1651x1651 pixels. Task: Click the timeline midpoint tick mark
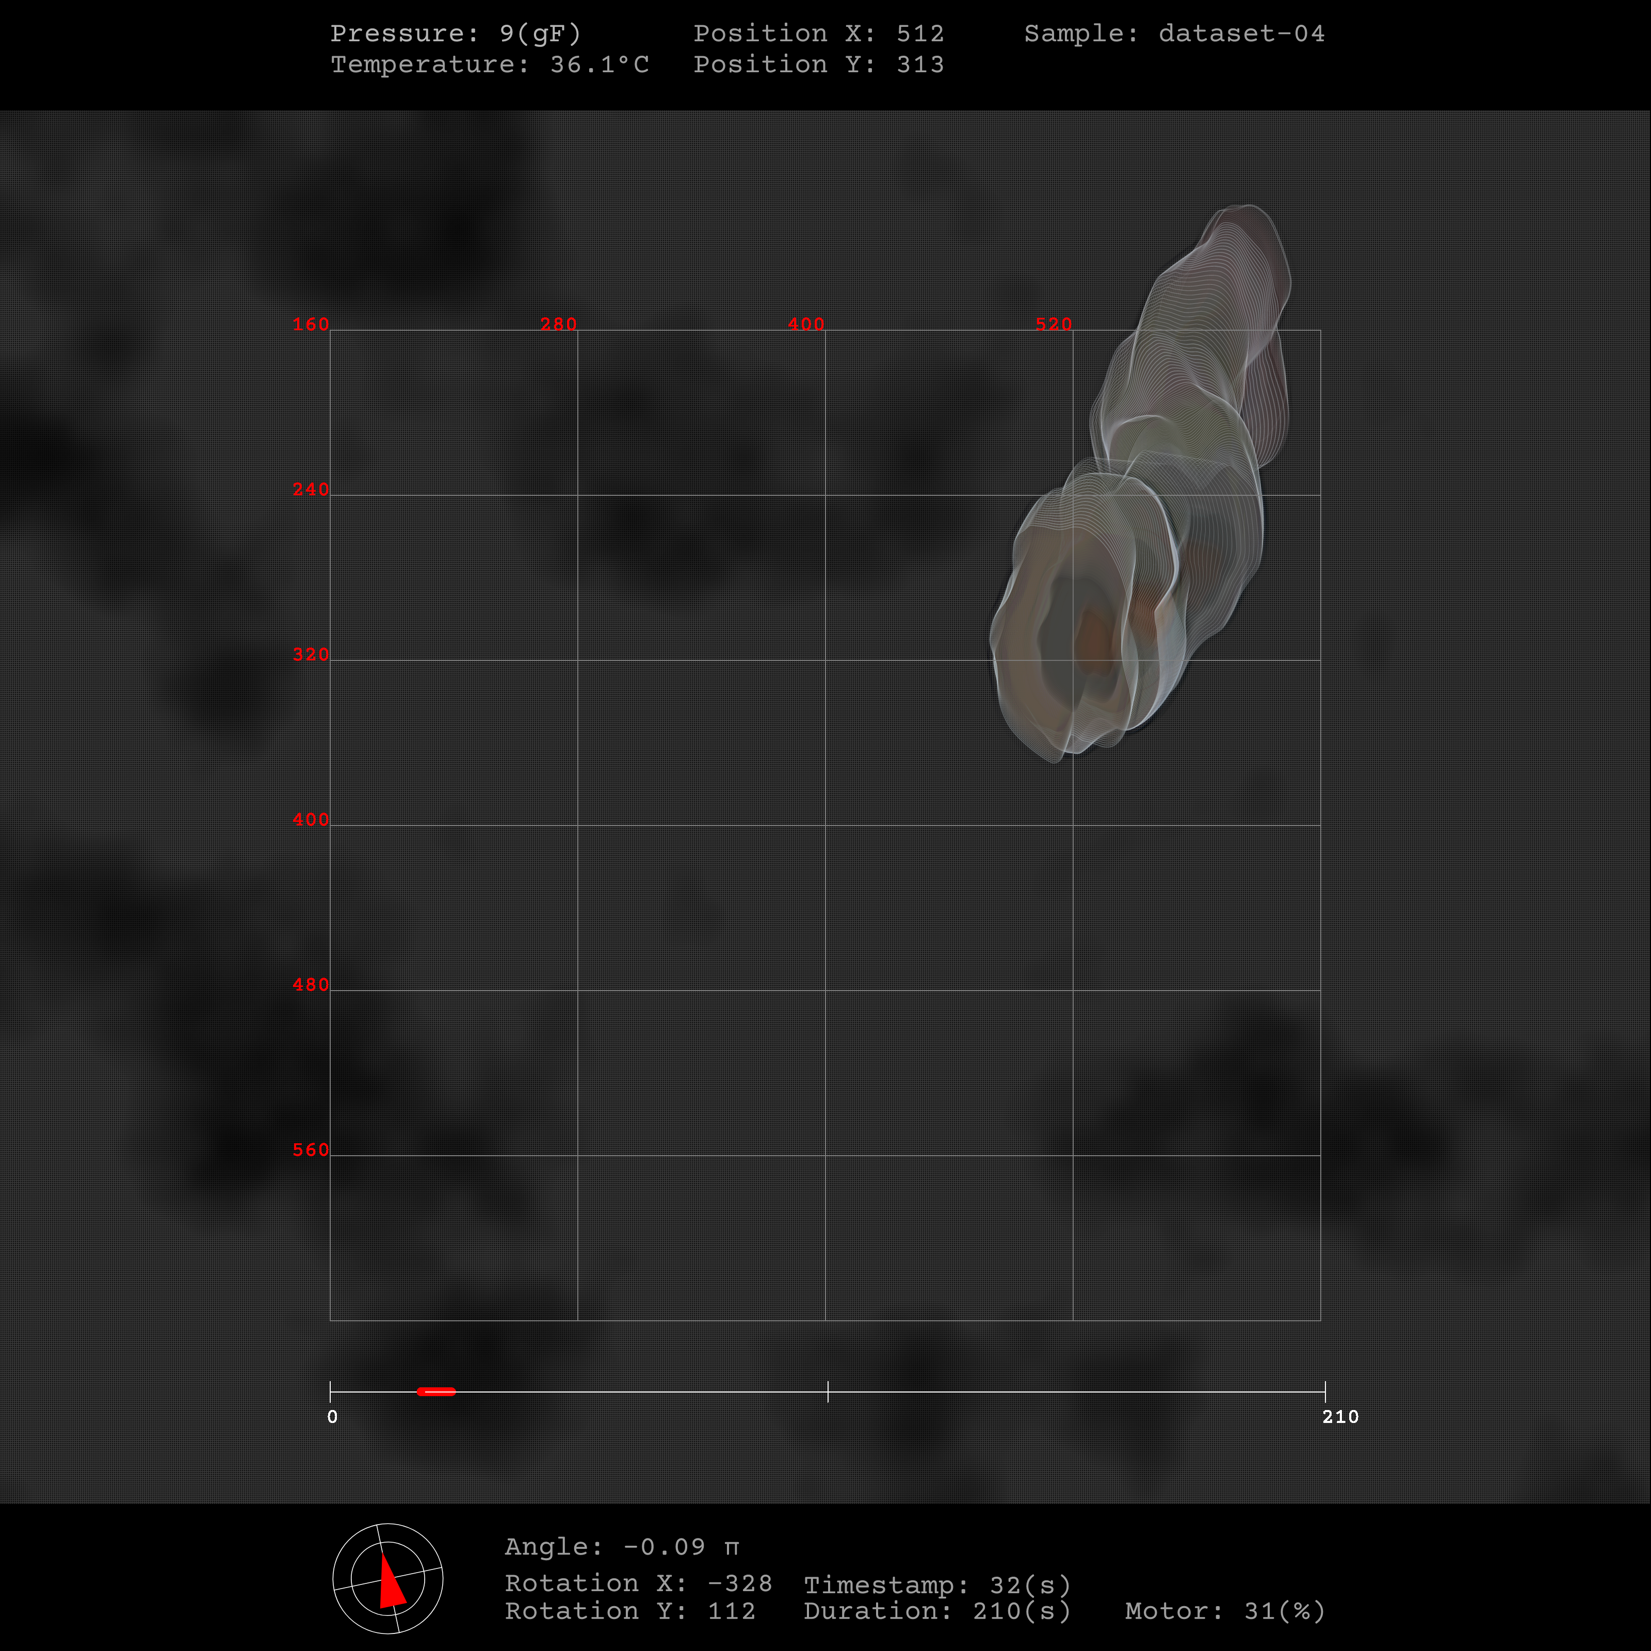coord(827,1391)
